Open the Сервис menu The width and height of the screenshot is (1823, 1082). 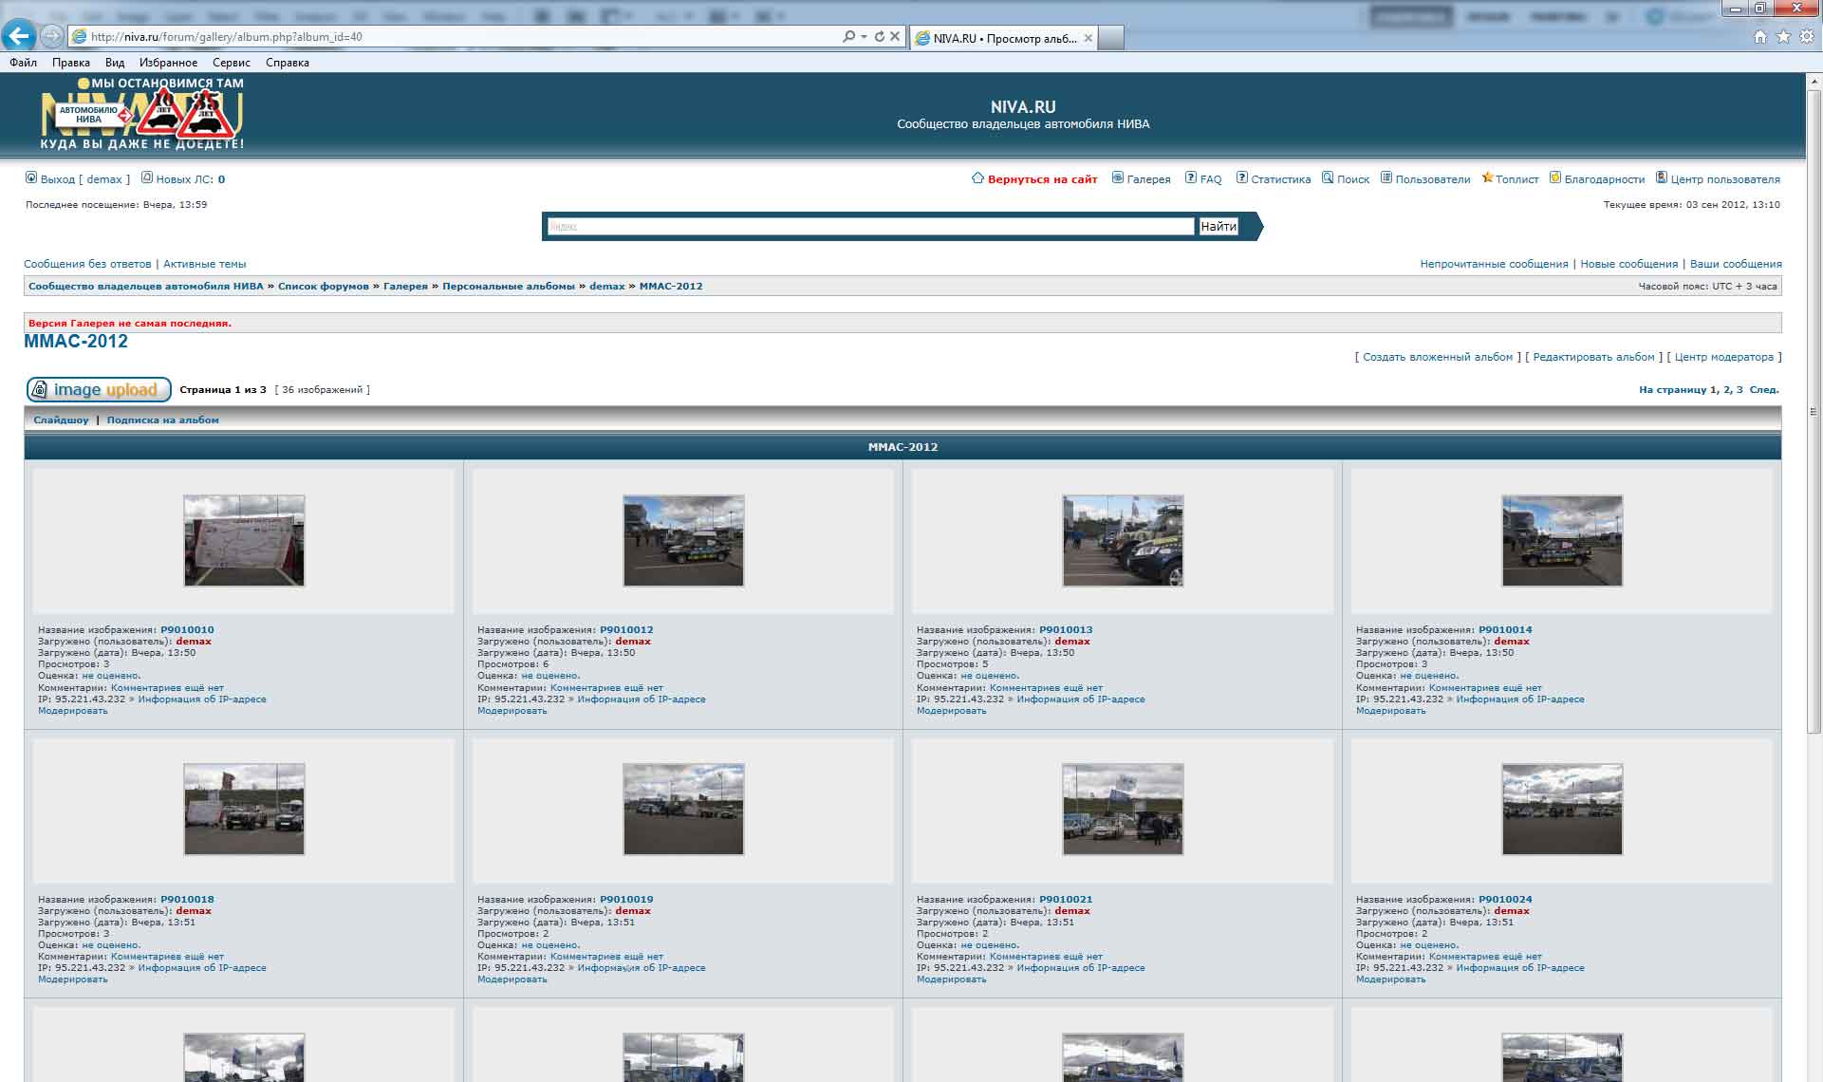click(x=231, y=63)
